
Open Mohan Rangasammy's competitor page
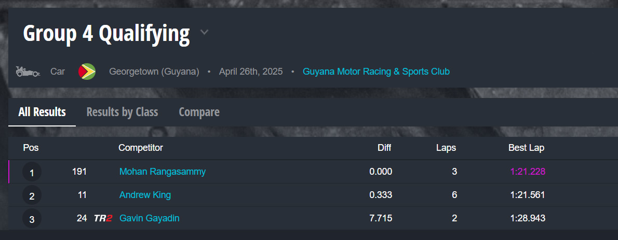(x=163, y=172)
